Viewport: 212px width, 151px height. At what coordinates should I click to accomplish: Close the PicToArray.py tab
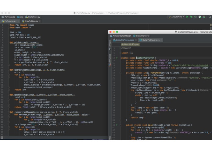coord(18,21)
